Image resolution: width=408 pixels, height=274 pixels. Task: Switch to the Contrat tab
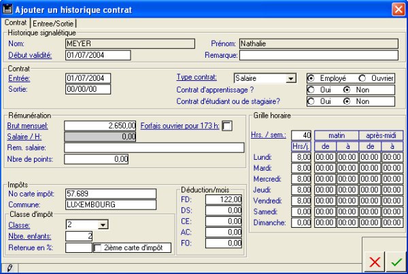16,22
